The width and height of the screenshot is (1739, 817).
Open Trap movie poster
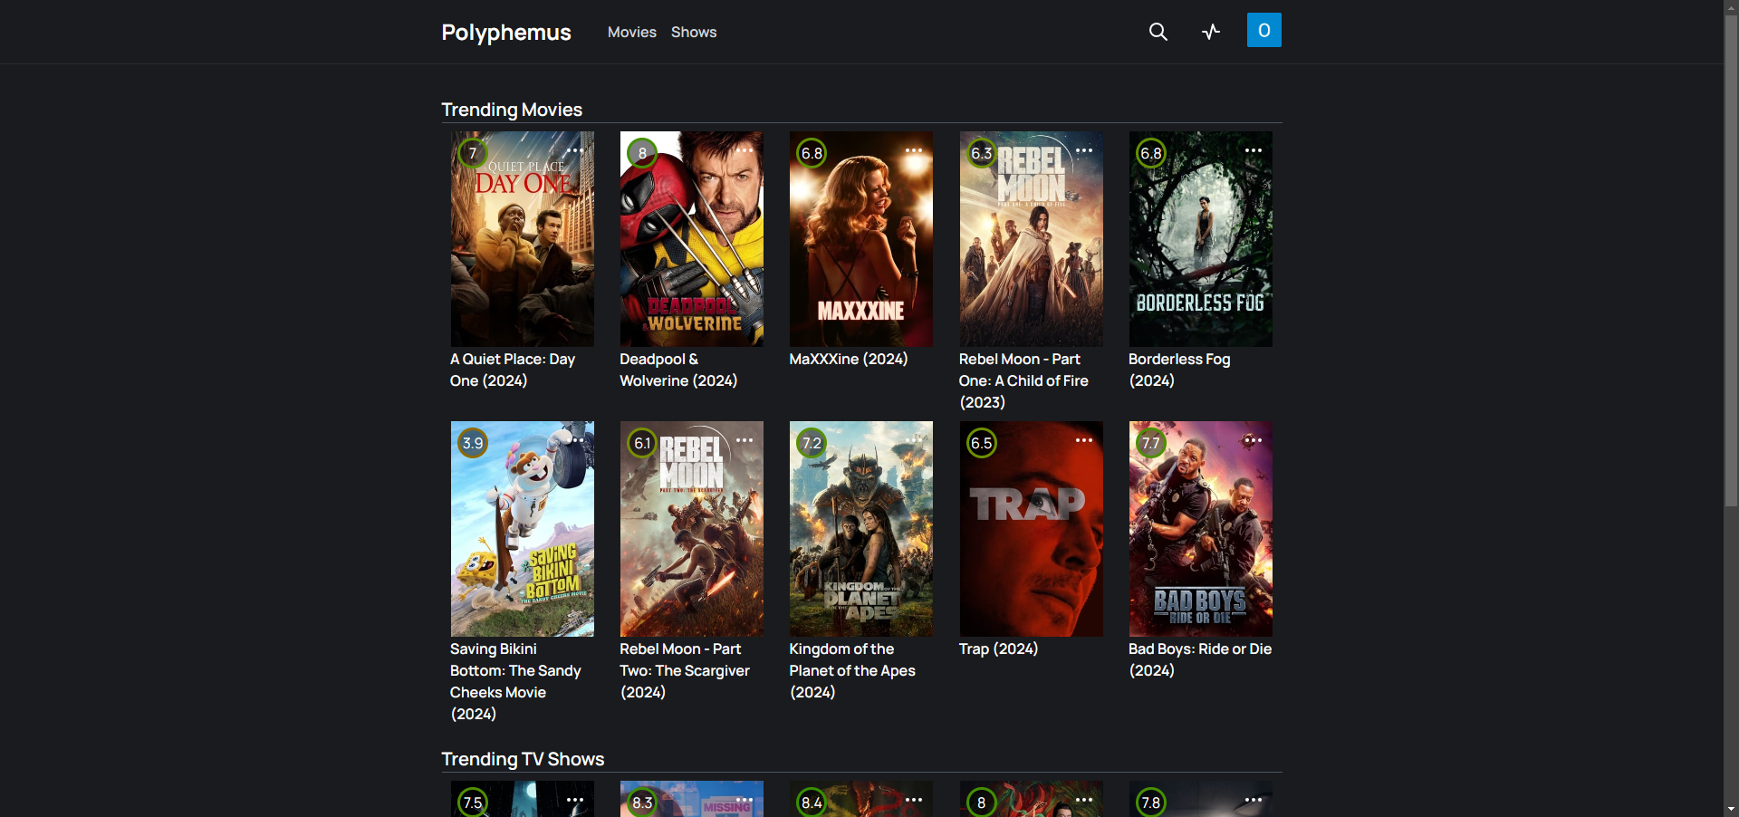(1032, 529)
